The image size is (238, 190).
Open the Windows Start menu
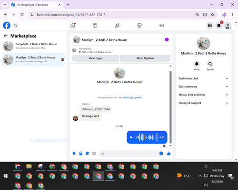[6, 176]
